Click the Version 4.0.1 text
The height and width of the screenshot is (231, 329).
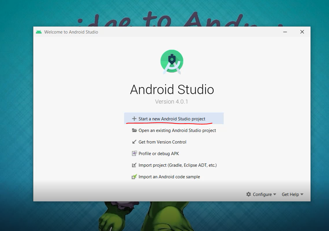click(171, 102)
